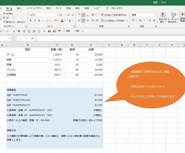185x153 pixels.
Task: Increase font size with the larger A
Action: pyautogui.click(x=68, y=15)
